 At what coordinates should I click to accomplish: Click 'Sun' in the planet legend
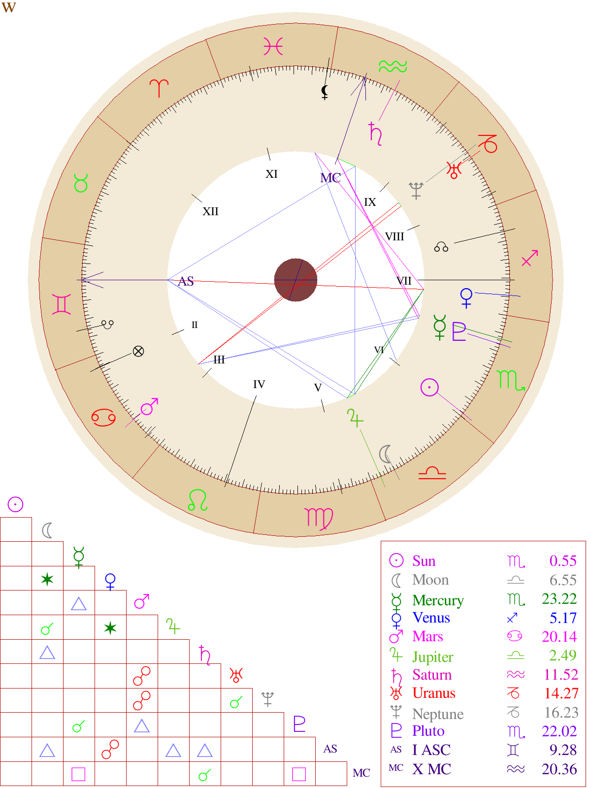[x=424, y=561]
